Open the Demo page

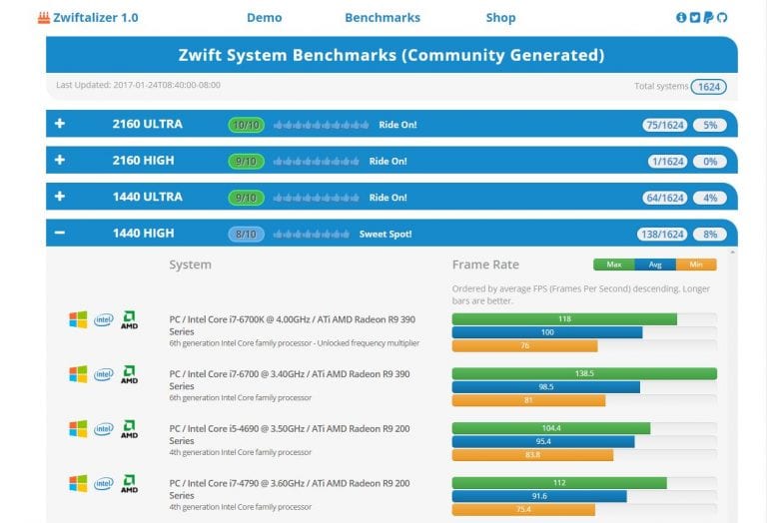(264, 18)
